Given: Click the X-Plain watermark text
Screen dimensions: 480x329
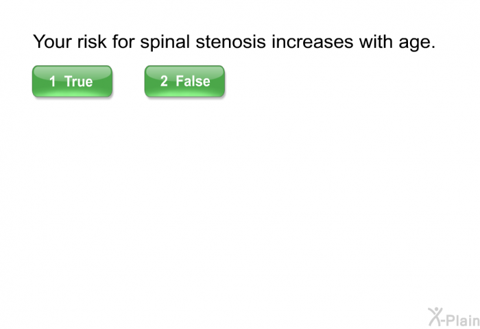Looking at the screenshot, I should (x=461, y=320).
